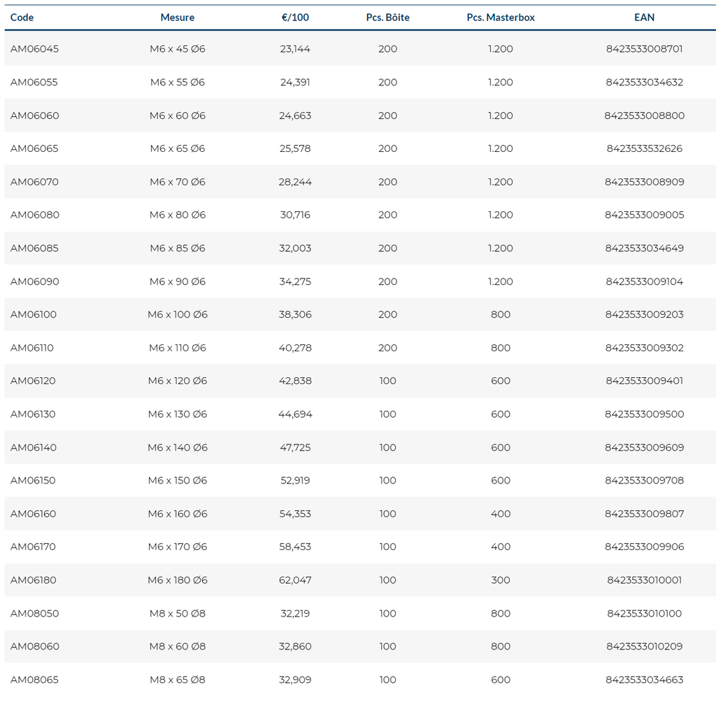Click EAN number 8423533034663
This screenshot has width=716, height=704.
point(644,680)
